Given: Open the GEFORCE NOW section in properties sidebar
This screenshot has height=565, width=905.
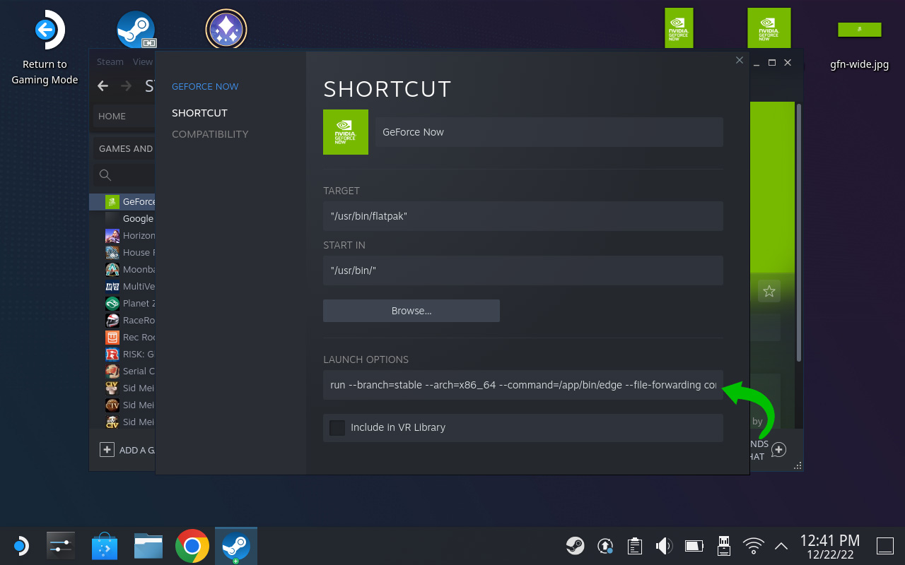Looking at the screenshot, I should 205,86.
